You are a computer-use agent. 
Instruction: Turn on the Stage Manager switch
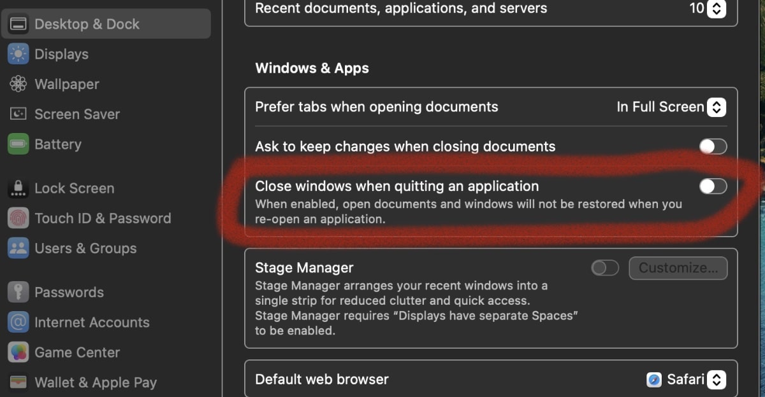coord(605,268)
